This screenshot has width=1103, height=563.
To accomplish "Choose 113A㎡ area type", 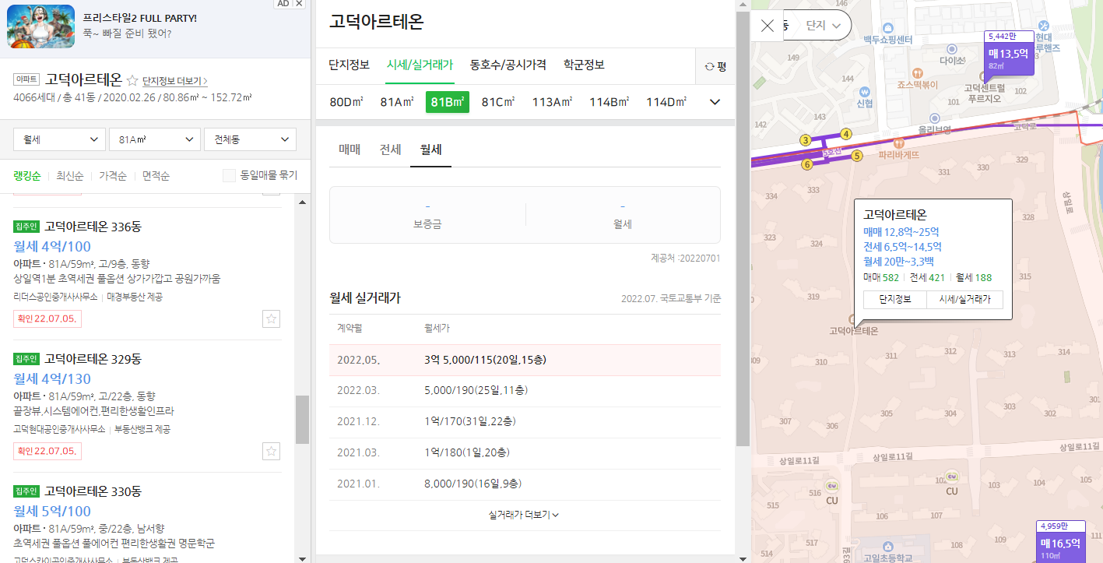I will click(553, 102).
